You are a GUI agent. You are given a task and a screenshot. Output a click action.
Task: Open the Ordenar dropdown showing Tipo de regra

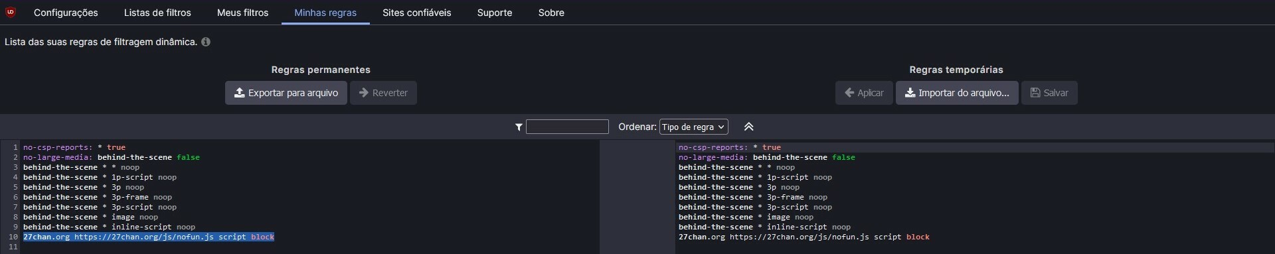tap(693, 127)
